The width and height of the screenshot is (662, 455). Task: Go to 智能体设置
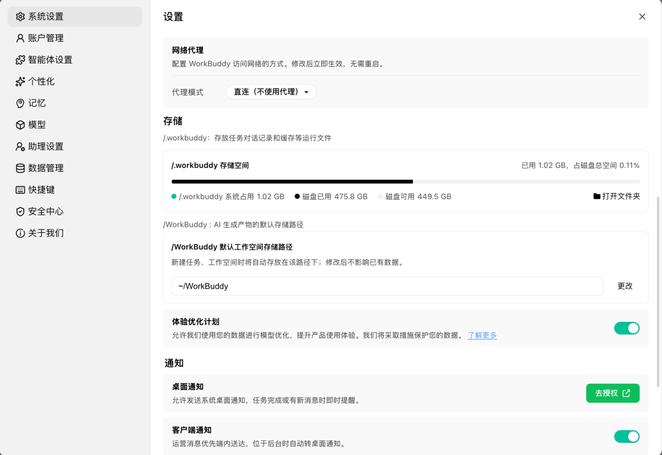(75, 60)
